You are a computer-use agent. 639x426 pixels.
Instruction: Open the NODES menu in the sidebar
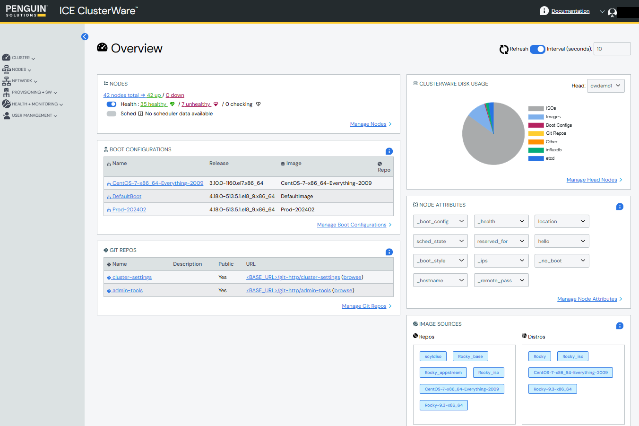pos(17,69)
